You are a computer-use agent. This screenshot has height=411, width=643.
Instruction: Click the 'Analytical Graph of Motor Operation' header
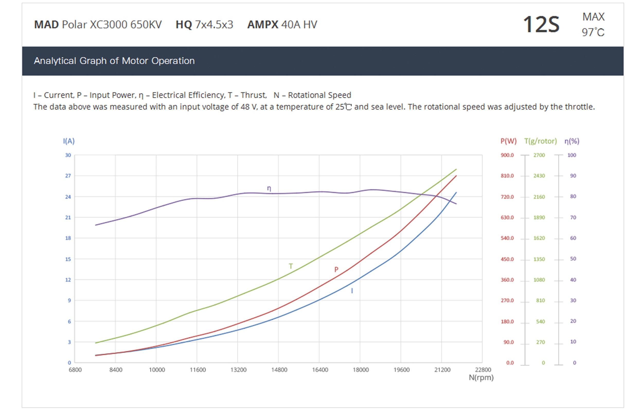coord(114,61)
